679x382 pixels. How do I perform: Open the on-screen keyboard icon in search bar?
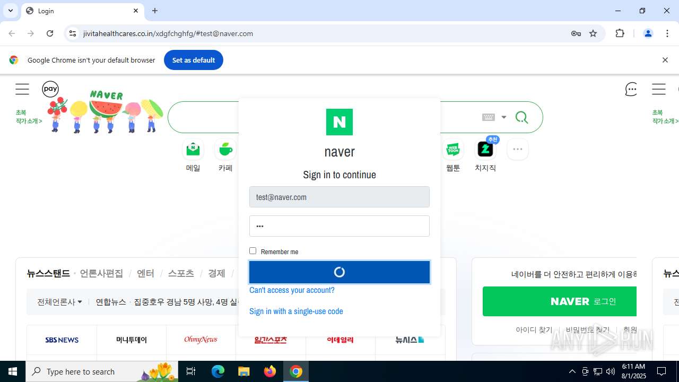click(489, 117)
